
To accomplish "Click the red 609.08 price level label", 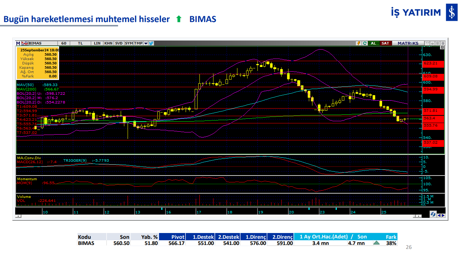I will coord(431,76).
